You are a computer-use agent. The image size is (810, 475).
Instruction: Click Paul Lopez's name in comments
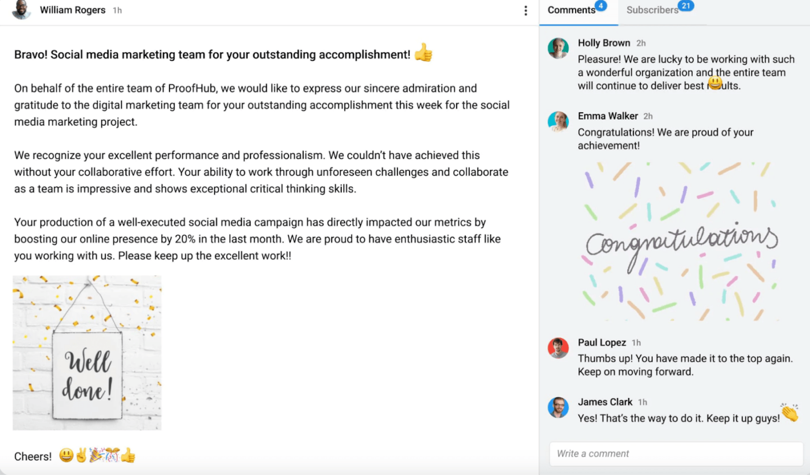click(602, 343)
